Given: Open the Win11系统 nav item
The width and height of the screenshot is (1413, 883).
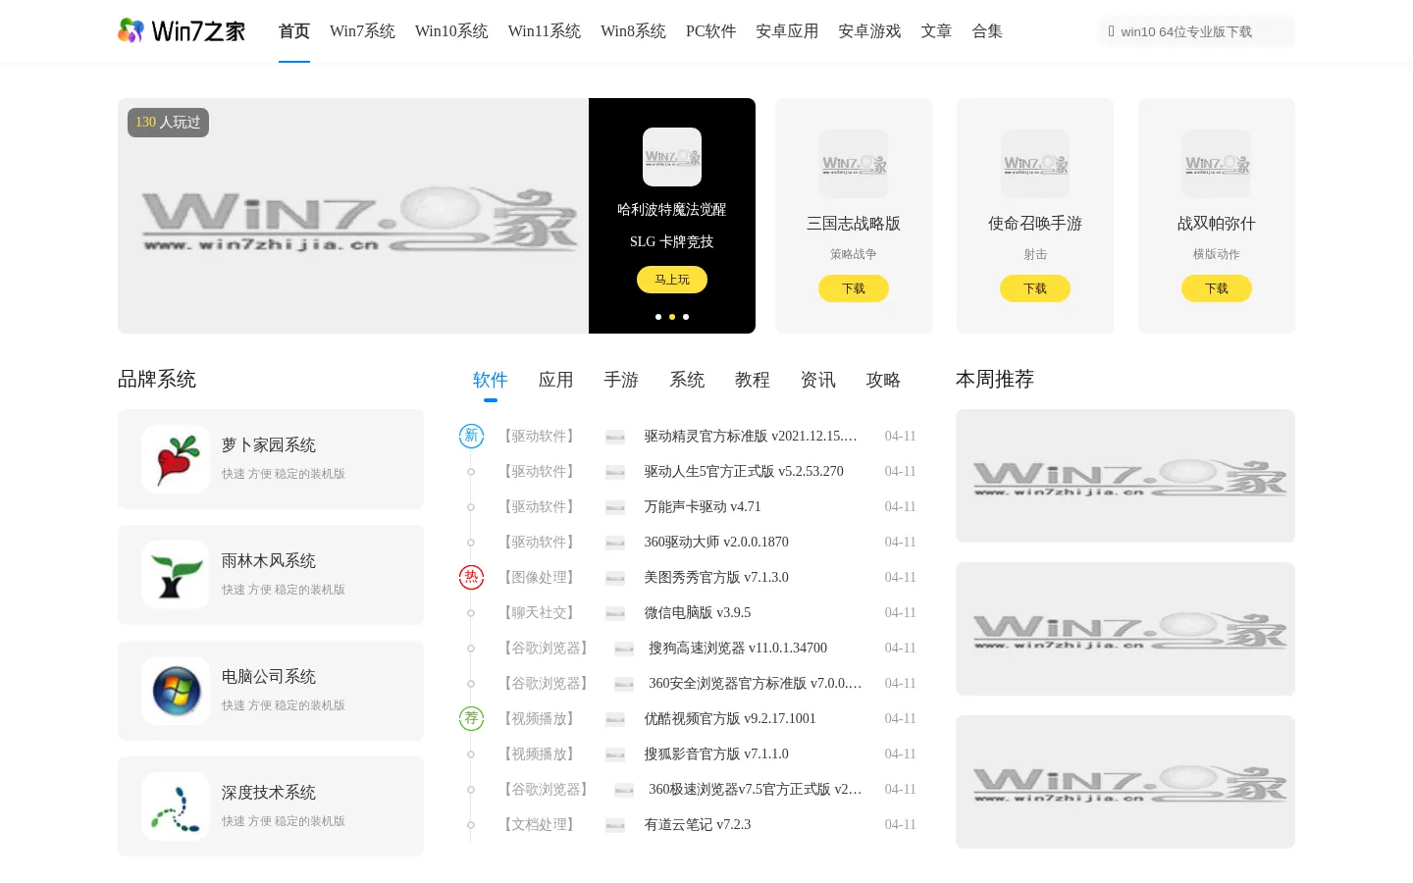Looking at the screenshot, I should [545, 31].
